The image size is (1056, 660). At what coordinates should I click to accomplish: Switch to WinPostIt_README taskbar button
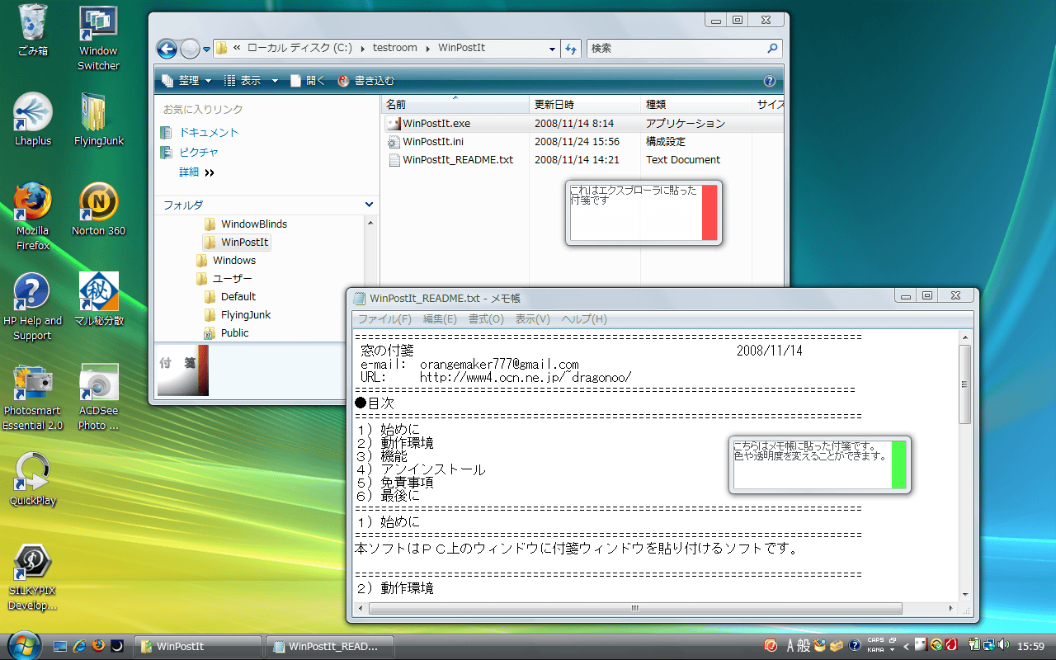(x=329, y=646)
